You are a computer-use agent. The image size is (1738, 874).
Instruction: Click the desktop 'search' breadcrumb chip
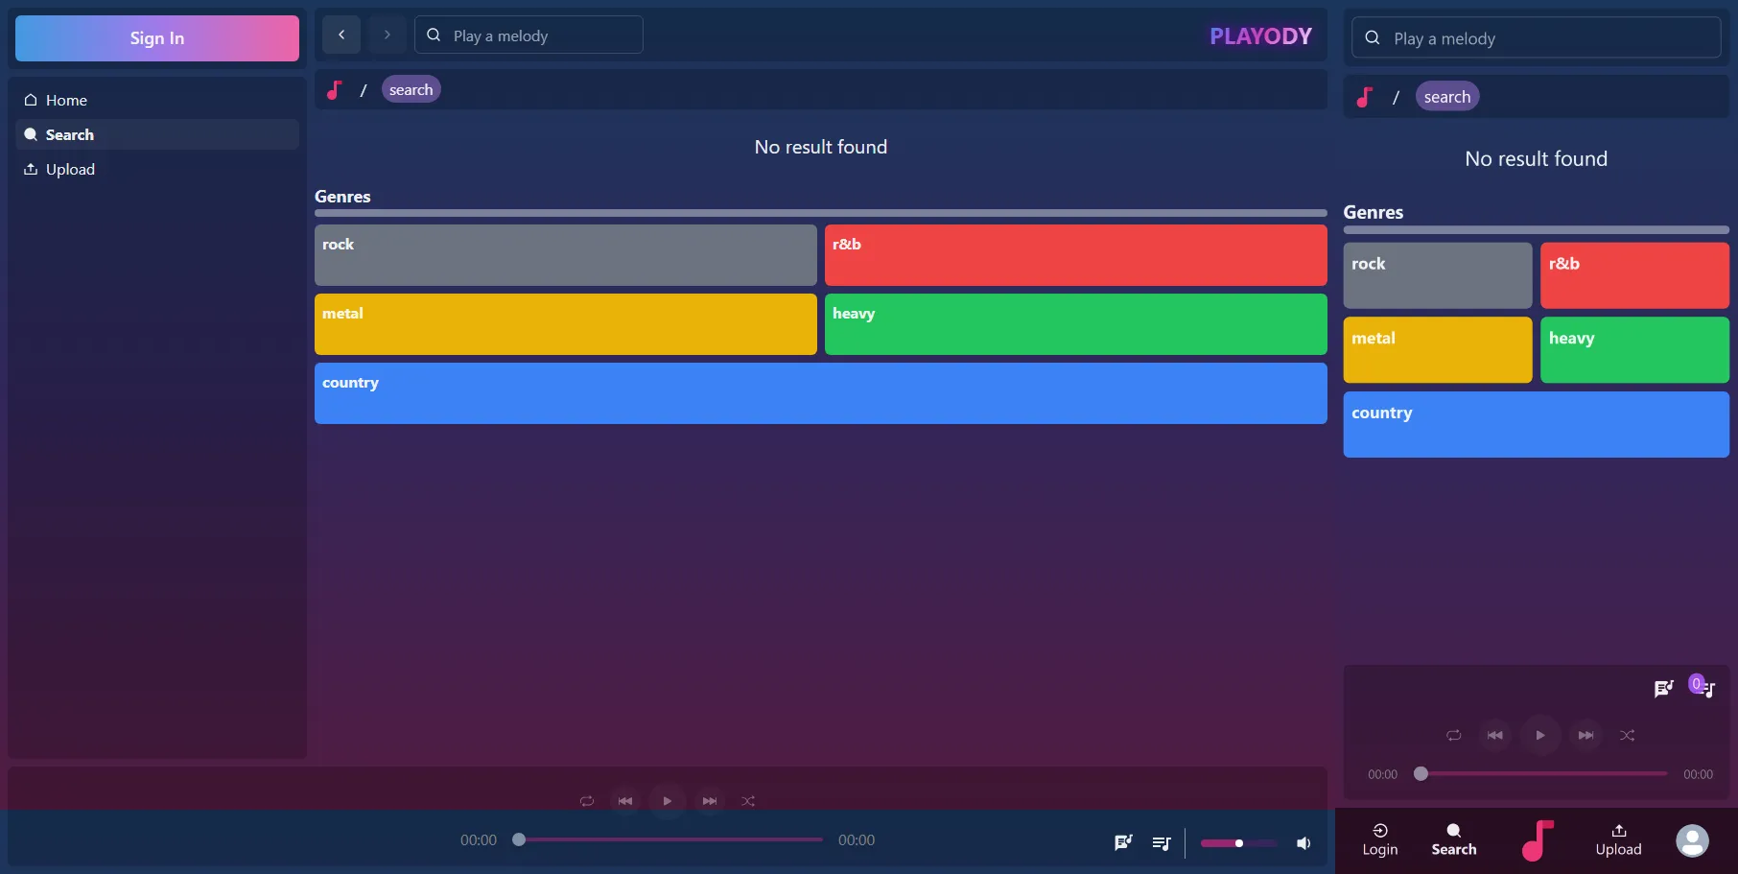(x=411, y=89)
